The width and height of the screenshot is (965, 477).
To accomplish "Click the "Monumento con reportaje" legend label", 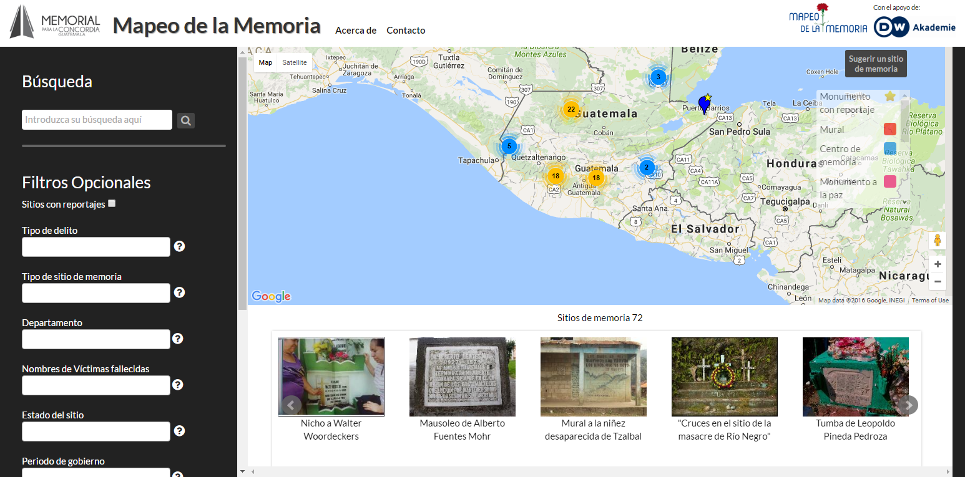I will point(846,103).
